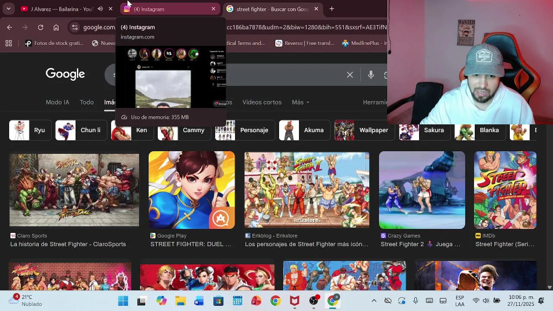
Task: Open the Crazy Games Street Fighter 2 thumbnail
Action: (422, 190)
